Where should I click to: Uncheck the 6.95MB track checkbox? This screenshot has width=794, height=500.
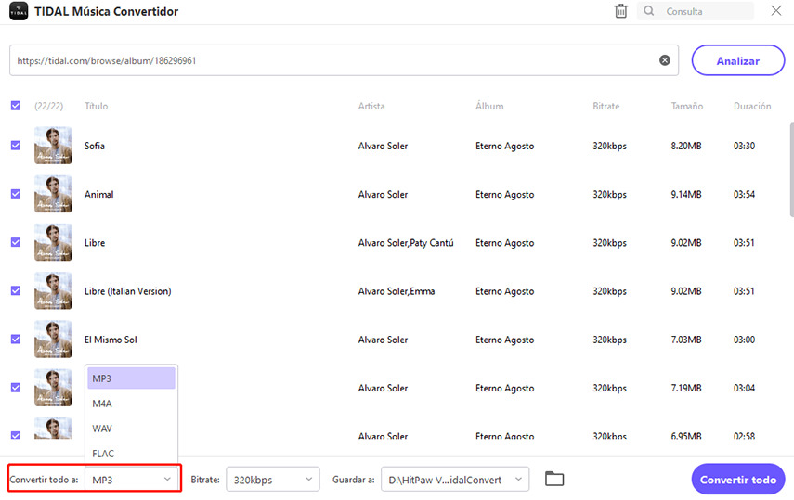click(16, 435)
